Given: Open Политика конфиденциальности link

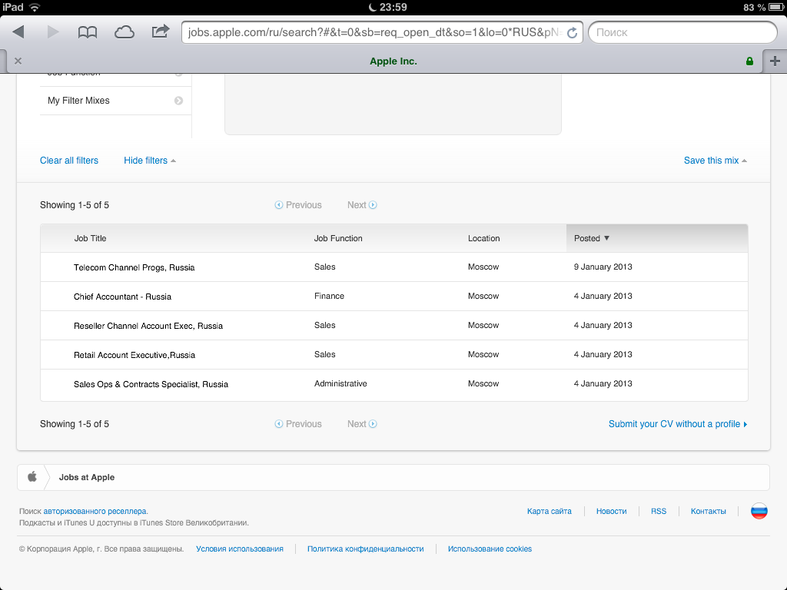Looking at the screenshot, I should [x=365, y=549].
